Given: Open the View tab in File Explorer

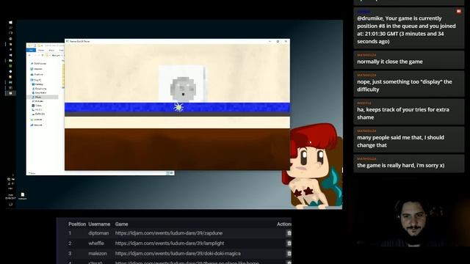Looking at the screenshot, I should pos(61,51).
